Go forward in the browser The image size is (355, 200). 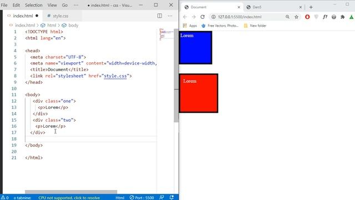click(x=194, y=17)
